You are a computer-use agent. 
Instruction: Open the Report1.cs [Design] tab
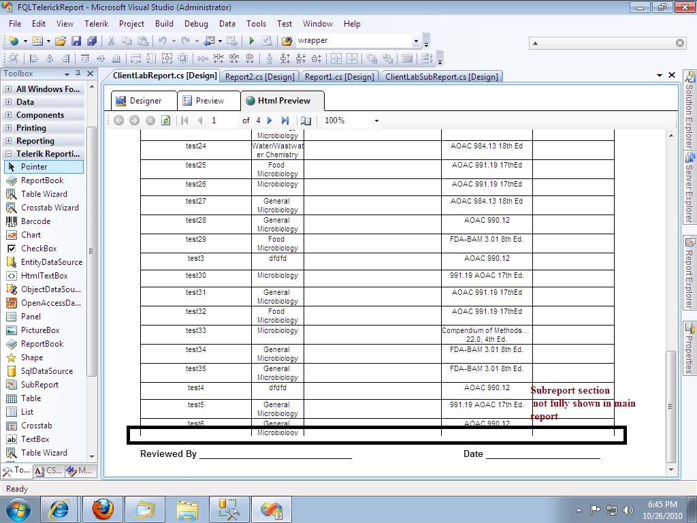tap(339, 76)
